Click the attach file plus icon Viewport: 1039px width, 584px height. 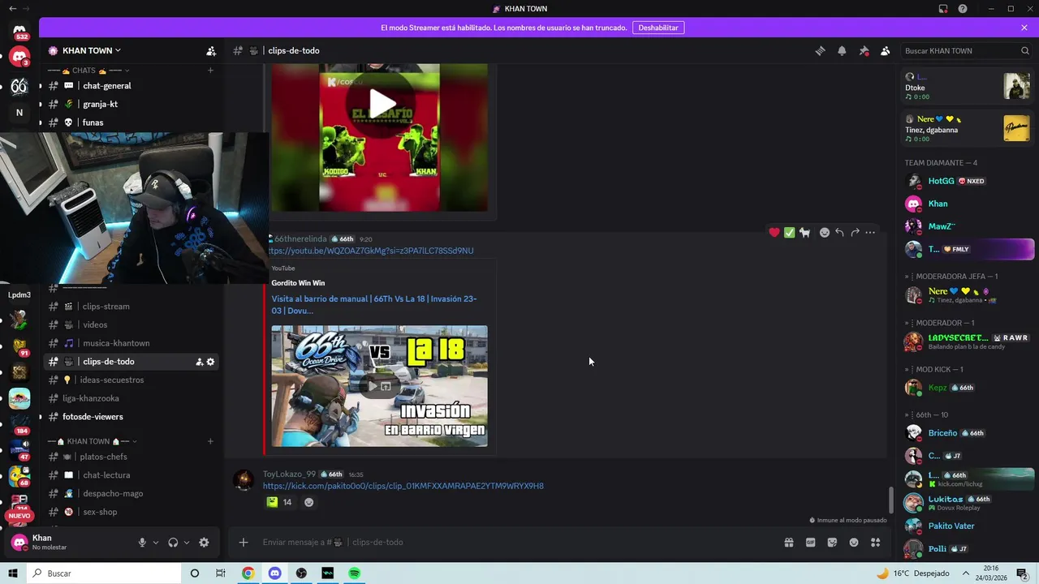click(243, 542)
